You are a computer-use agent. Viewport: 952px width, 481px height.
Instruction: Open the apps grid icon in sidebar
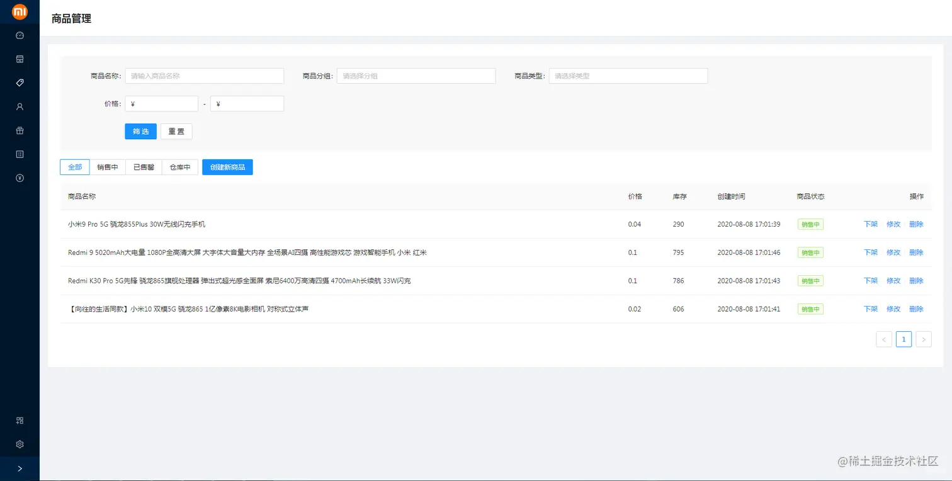click(x=20, y=421)
